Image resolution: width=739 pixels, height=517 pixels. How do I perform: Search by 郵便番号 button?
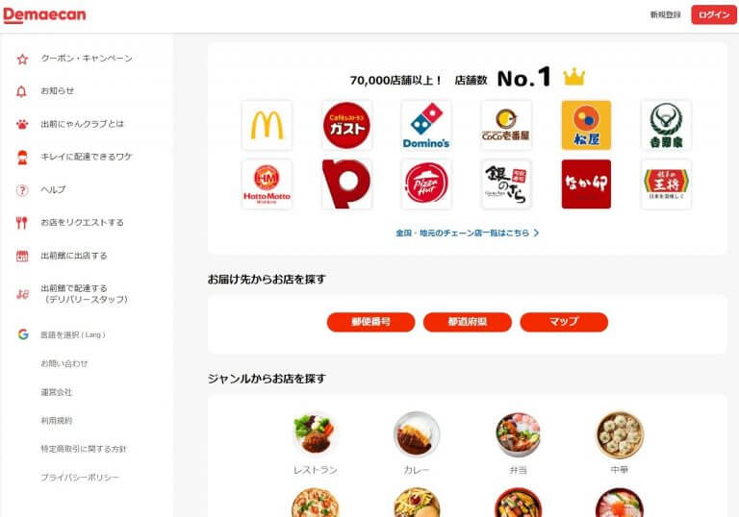tap(370, 322)
